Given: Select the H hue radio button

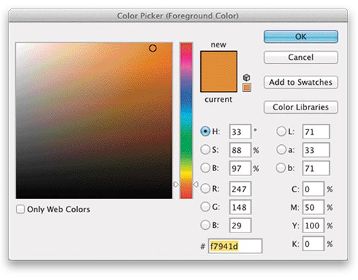Looking at the screenshot, I should 205,132.
